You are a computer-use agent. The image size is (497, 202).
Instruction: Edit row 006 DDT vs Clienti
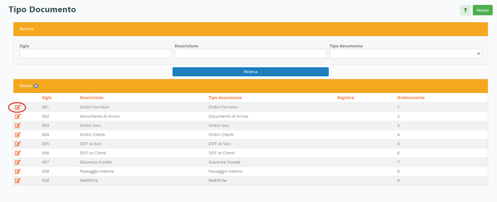click(18, 153)
